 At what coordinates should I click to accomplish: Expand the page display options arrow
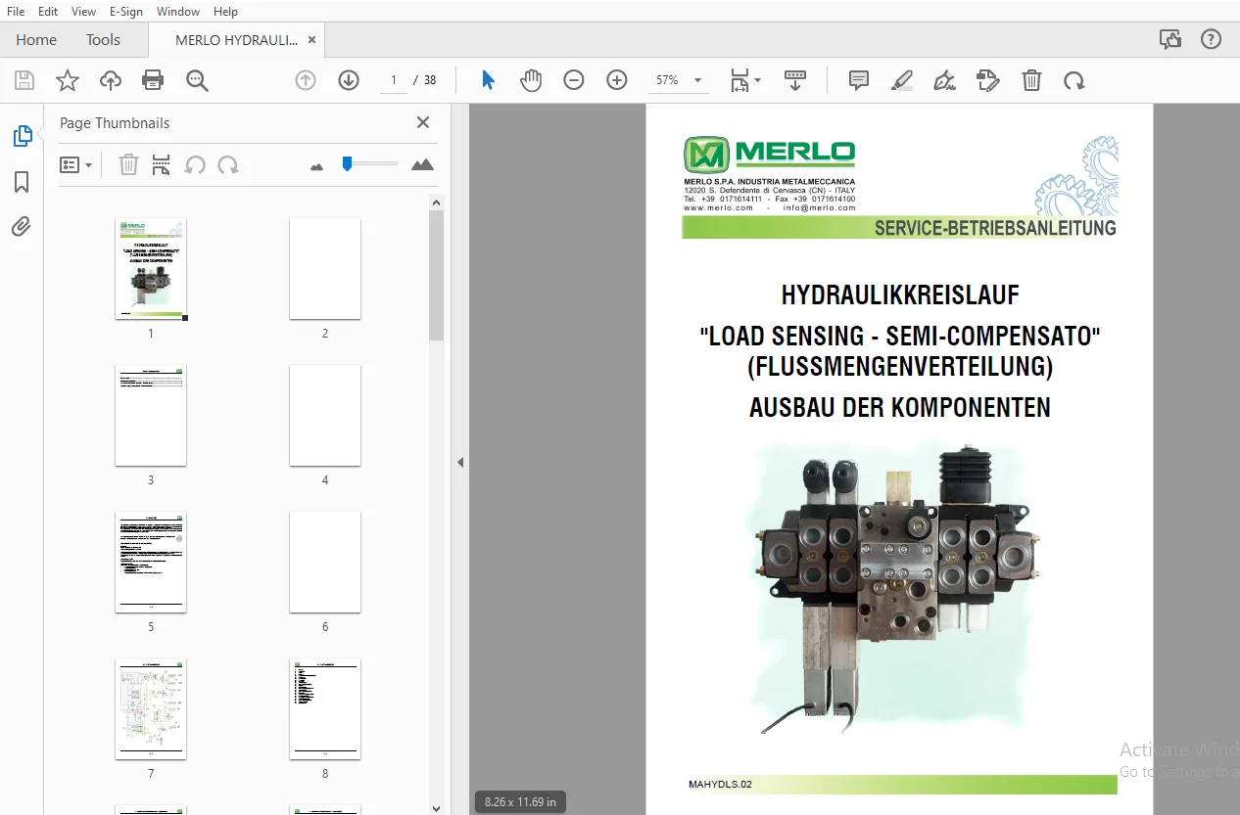tap(757, 80)
